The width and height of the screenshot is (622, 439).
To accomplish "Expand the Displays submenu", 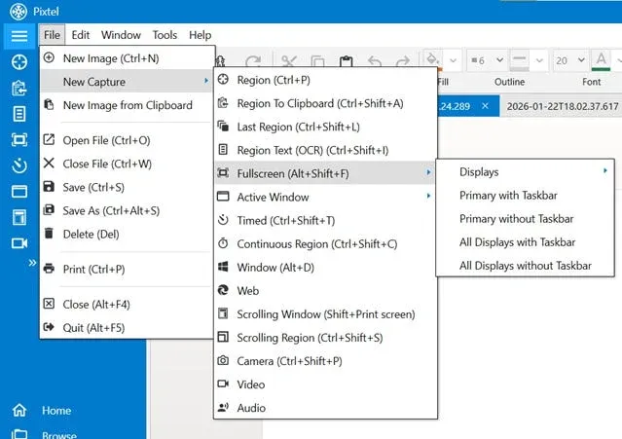I will [525, 171].
